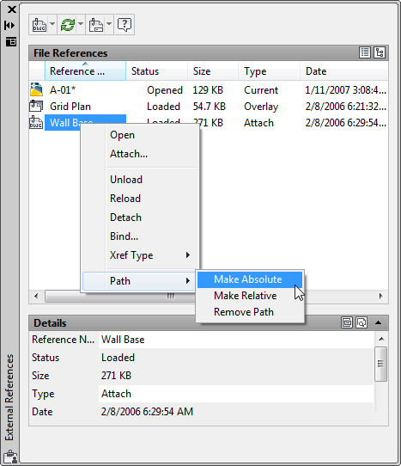Expand the Refresh dropdown arrow
This screenshot has width=401, height=466.
pos(81,24)
